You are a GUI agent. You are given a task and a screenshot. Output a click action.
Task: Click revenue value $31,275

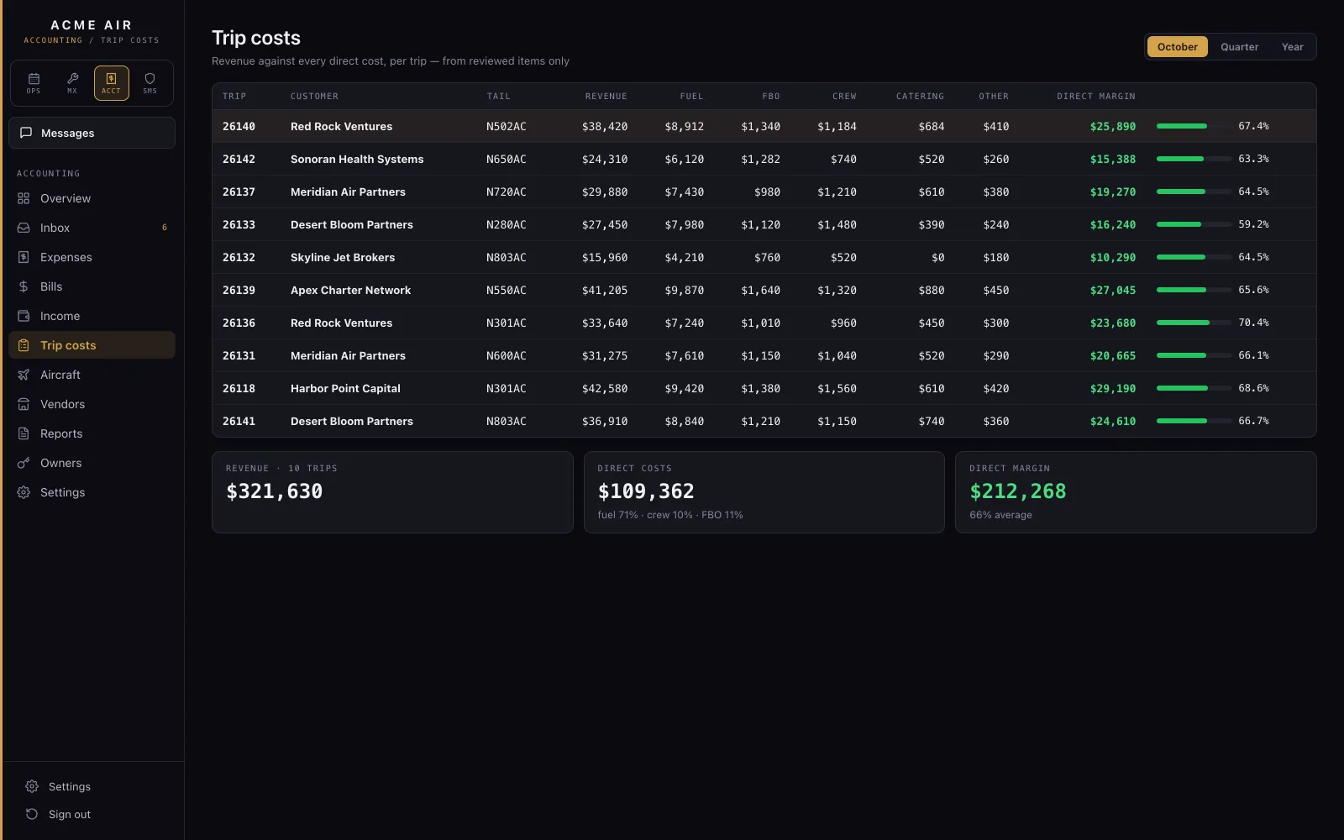605,355
